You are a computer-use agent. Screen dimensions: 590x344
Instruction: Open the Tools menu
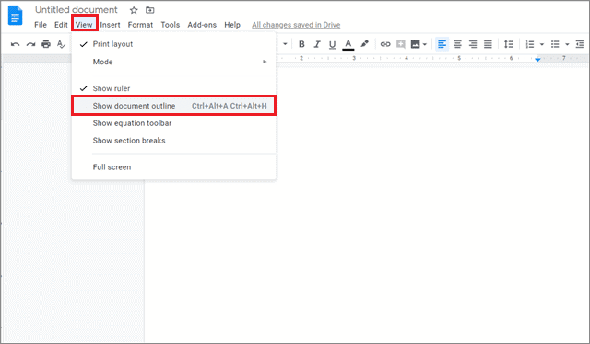[x=171, y=25]
